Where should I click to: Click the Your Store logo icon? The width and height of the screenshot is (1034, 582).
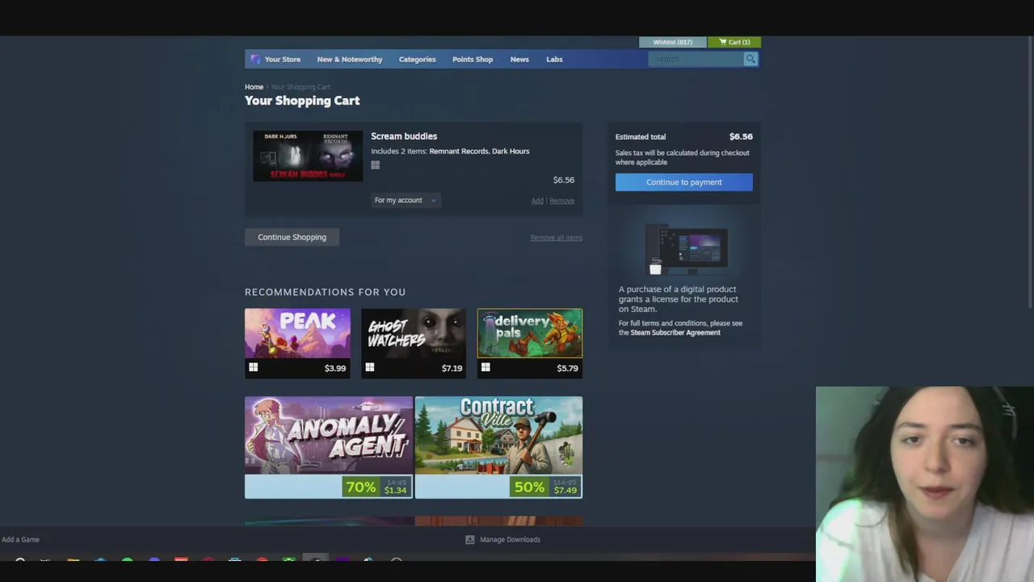(x=255, y=59)
